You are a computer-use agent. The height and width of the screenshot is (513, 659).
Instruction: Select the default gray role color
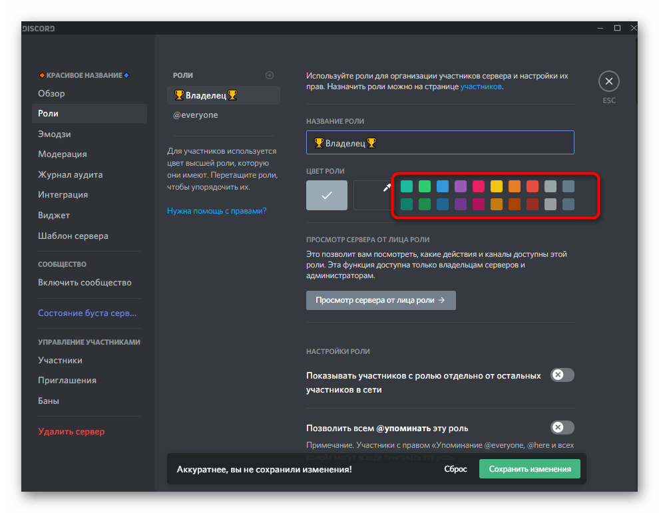(x=327, y=196)
